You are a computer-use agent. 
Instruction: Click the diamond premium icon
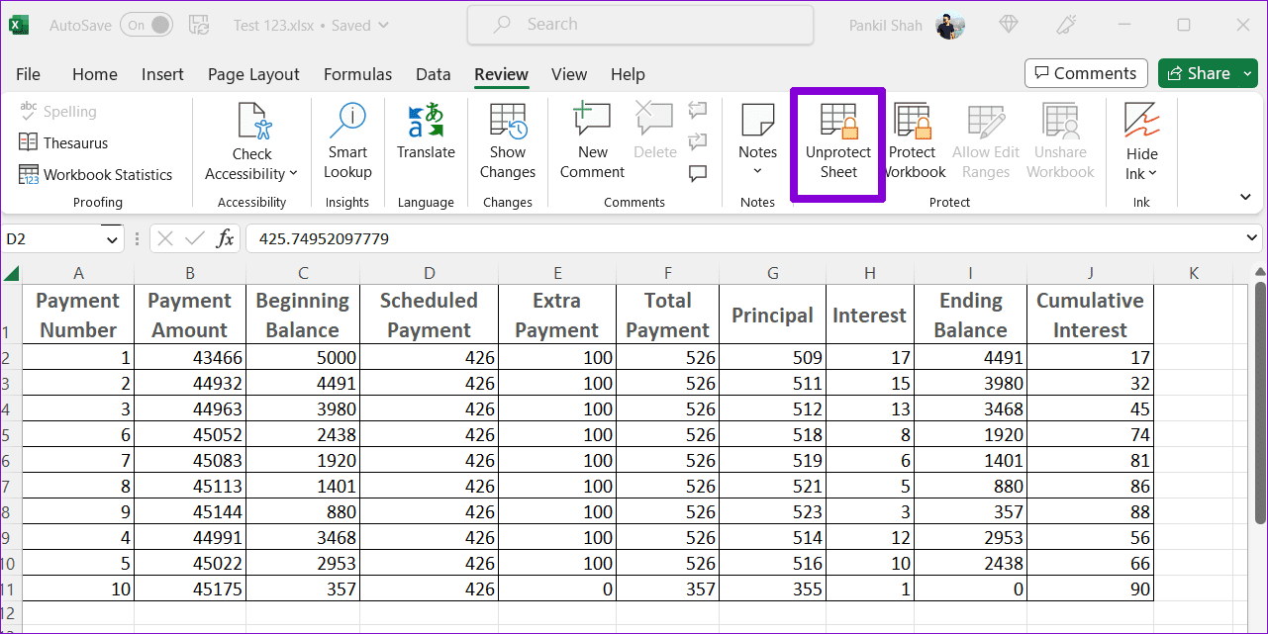point(1009,25)
